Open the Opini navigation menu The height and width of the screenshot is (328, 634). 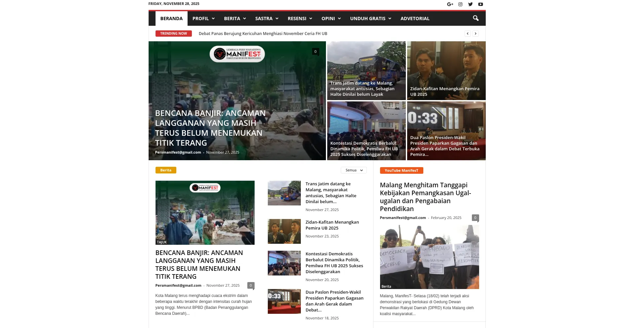click(x=331, y=18)
